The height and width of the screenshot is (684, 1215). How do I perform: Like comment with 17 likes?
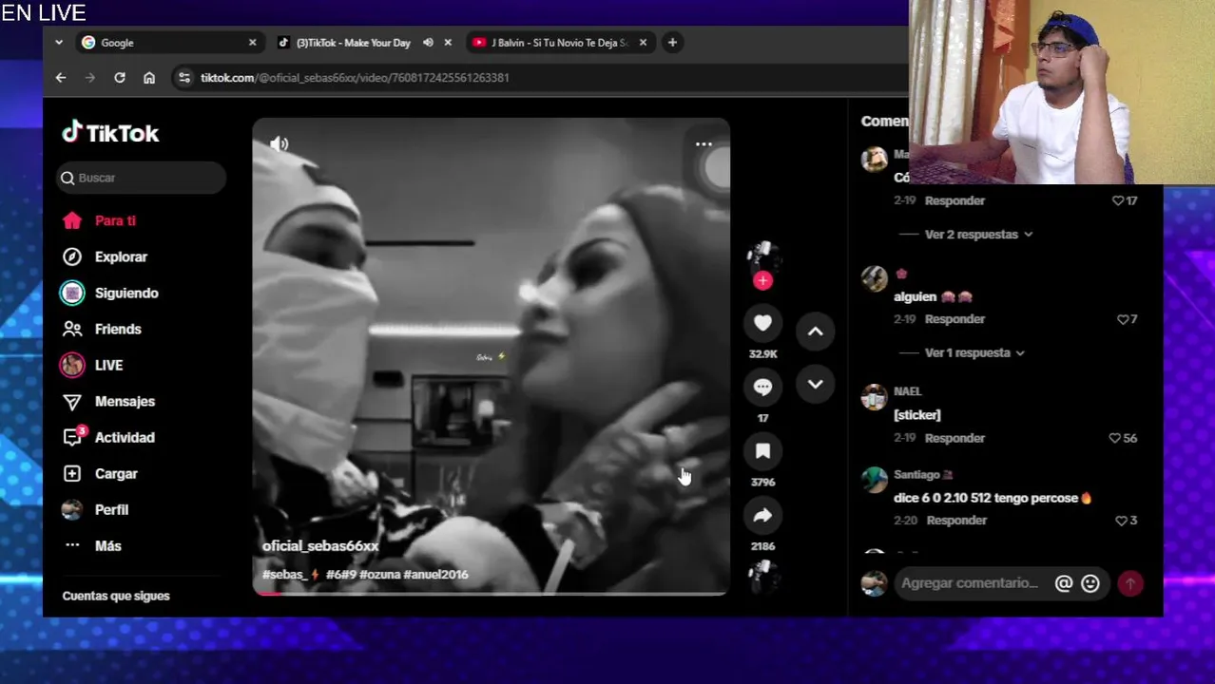point(1118,200)
